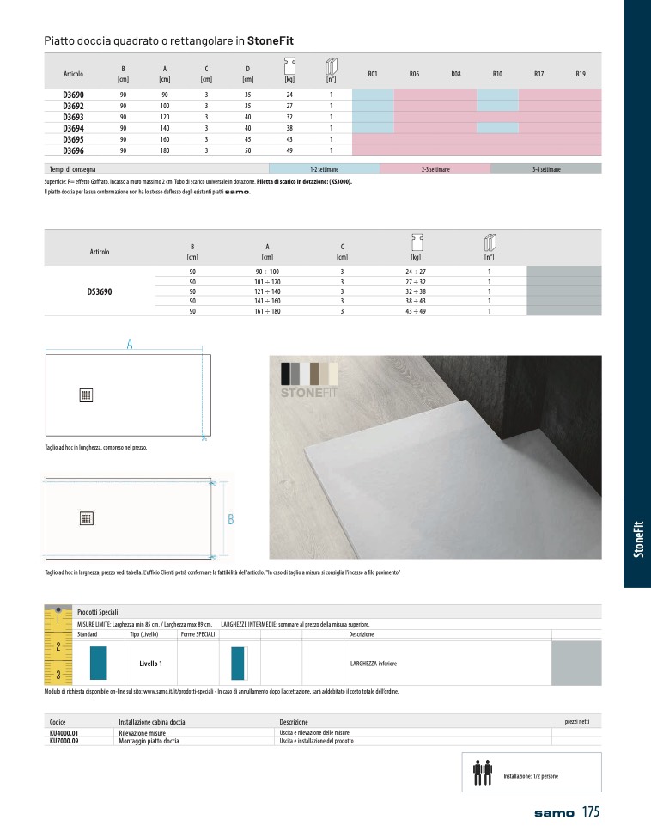Click the drain grate icon in diagram B
The height and width of the screenshot is (832, 651).
[x=86, y=518]
